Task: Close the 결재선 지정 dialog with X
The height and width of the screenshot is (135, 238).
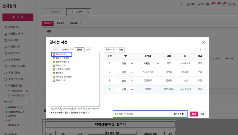Action: (x=203, y=43)
